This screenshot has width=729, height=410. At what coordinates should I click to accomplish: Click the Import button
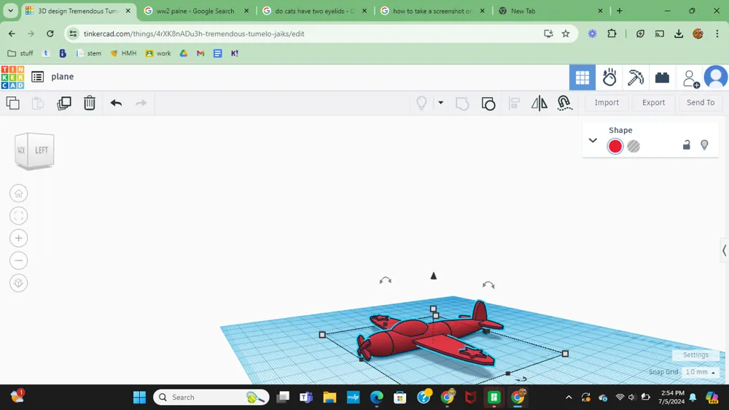click(607, 102)
